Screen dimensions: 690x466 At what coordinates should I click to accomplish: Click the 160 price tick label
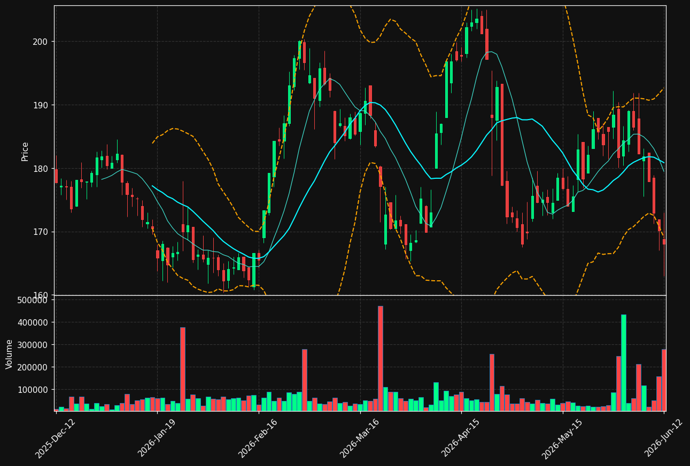click(x=41, y=295)
